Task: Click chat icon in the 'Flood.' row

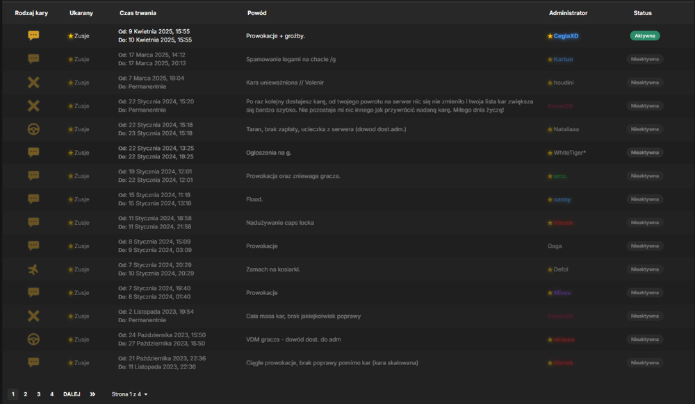Action: pos(33,199)
